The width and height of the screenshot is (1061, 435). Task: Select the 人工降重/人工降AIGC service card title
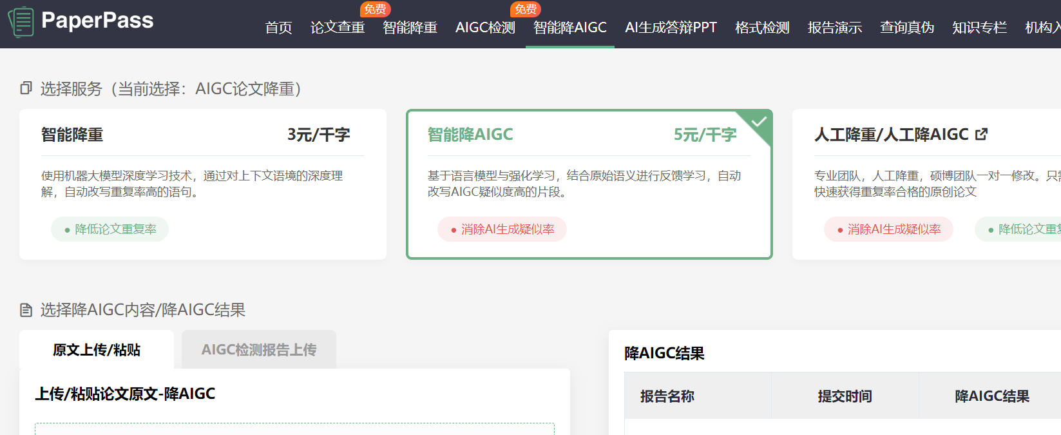892,134
